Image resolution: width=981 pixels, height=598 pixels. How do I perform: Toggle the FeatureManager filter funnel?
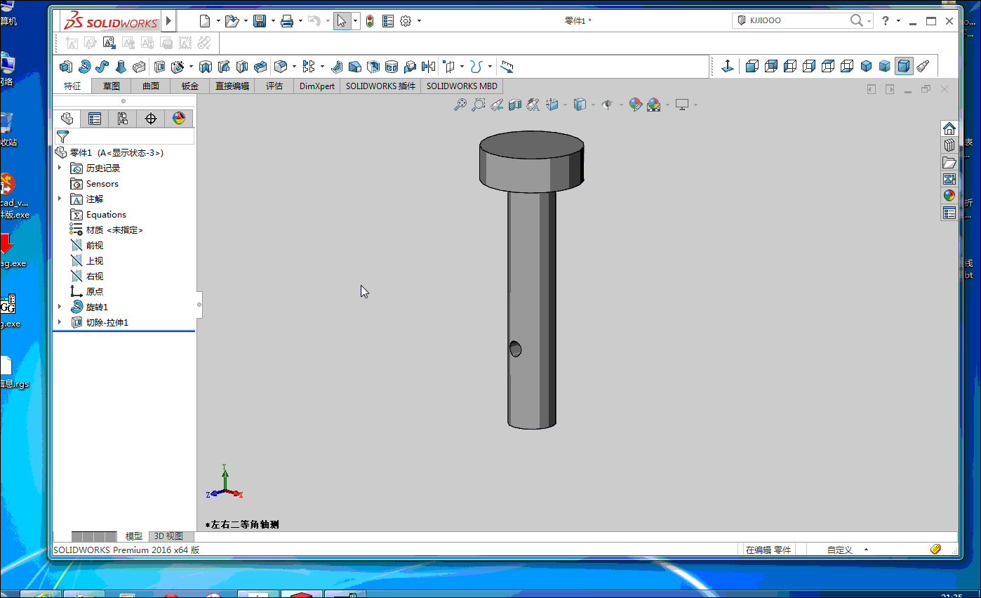tap(63, 136)
